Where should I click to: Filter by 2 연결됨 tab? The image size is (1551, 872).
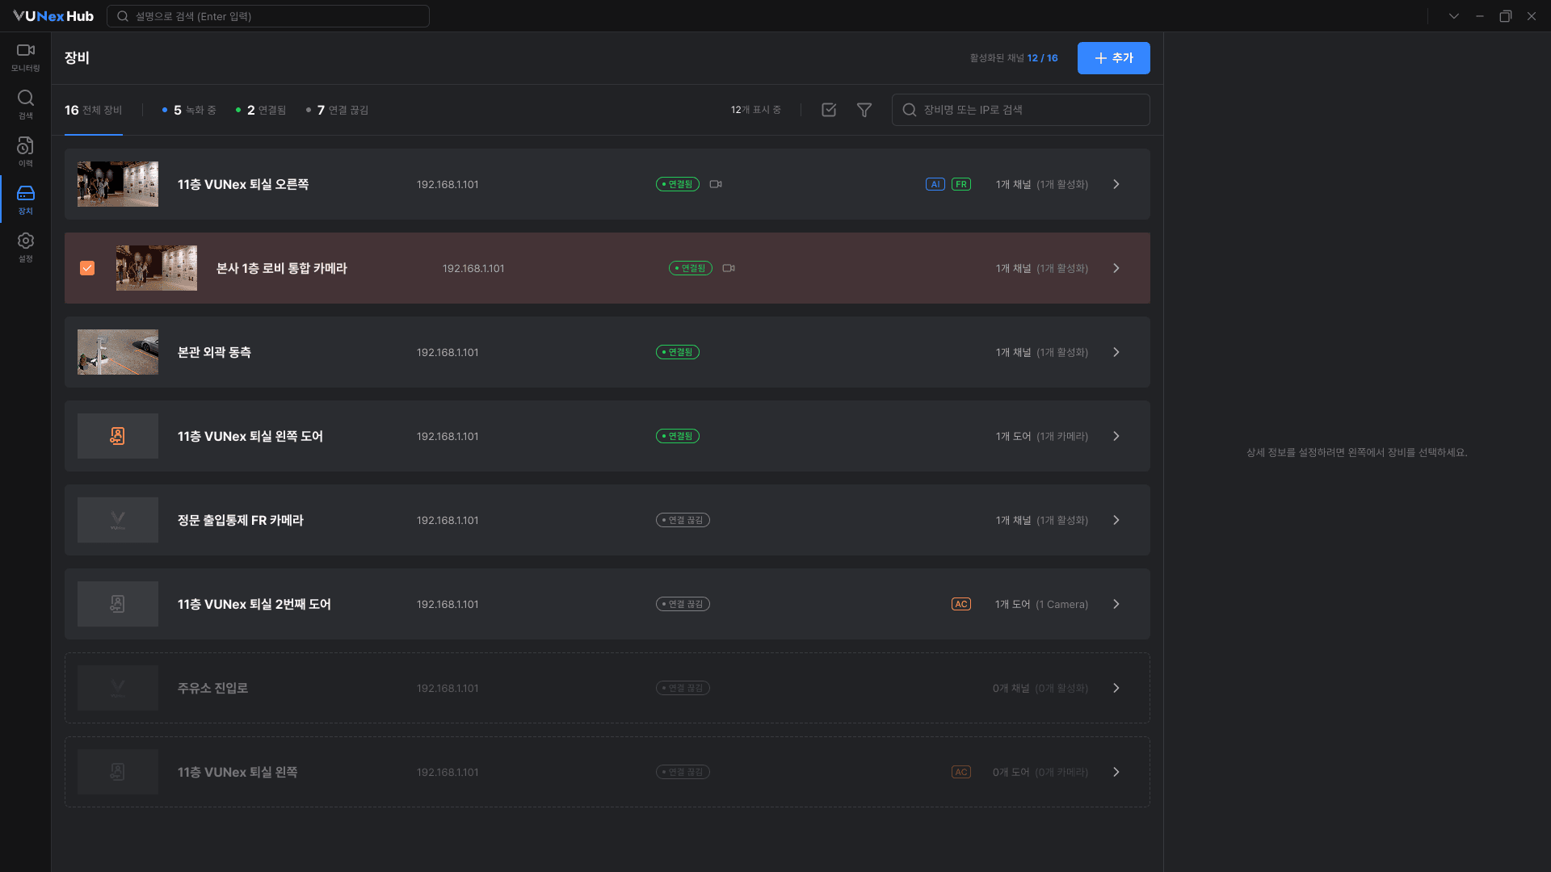(261, 110)
